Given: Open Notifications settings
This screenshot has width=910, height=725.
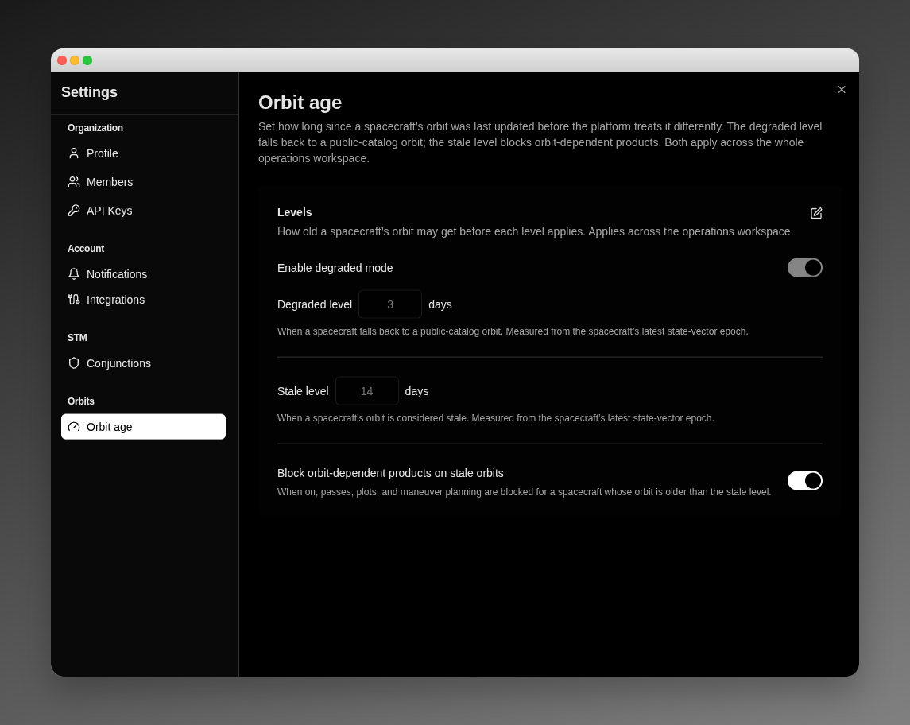Looking at the screenshot, I should (x=143, y=274).
